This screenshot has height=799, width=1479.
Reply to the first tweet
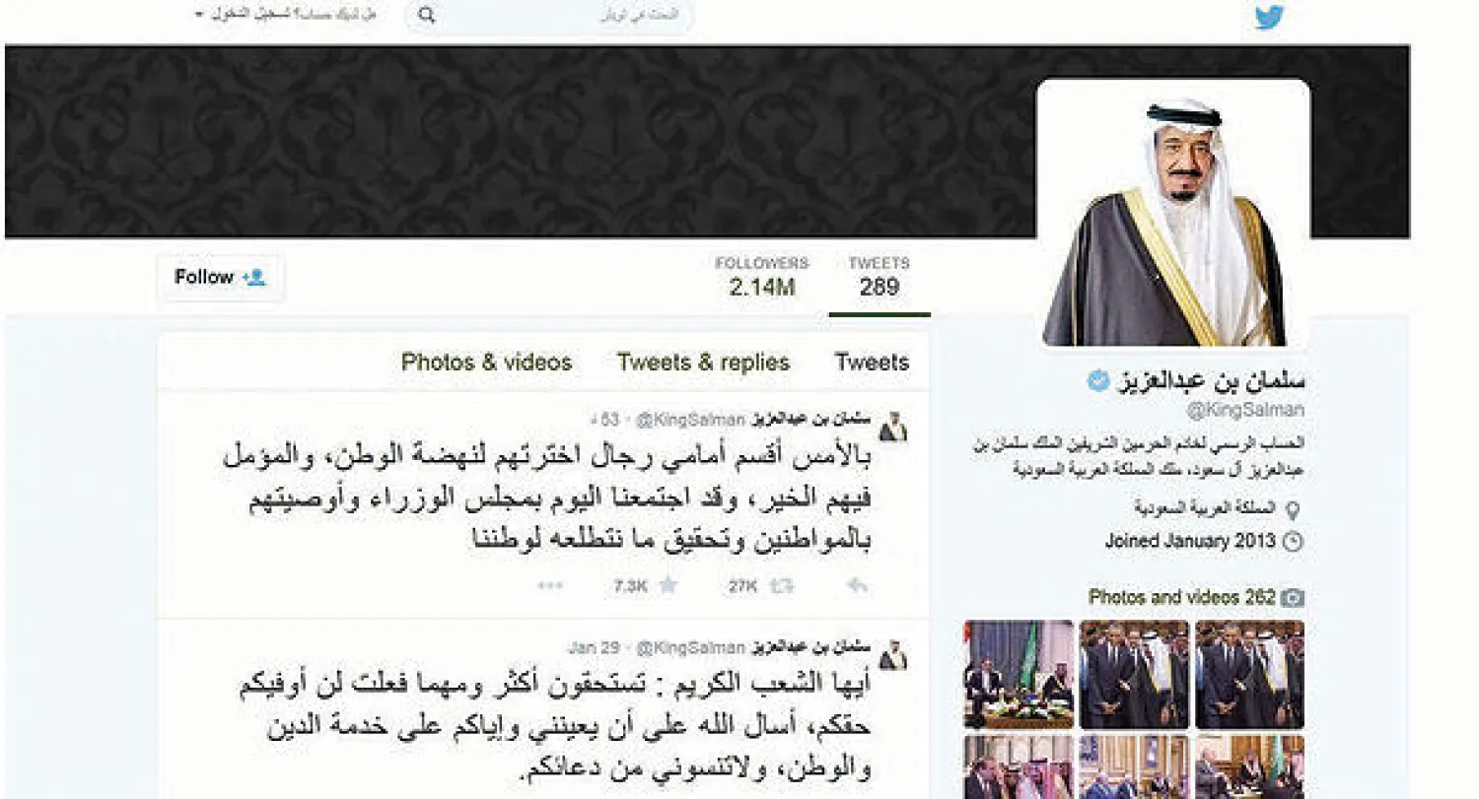click(858, 585)
